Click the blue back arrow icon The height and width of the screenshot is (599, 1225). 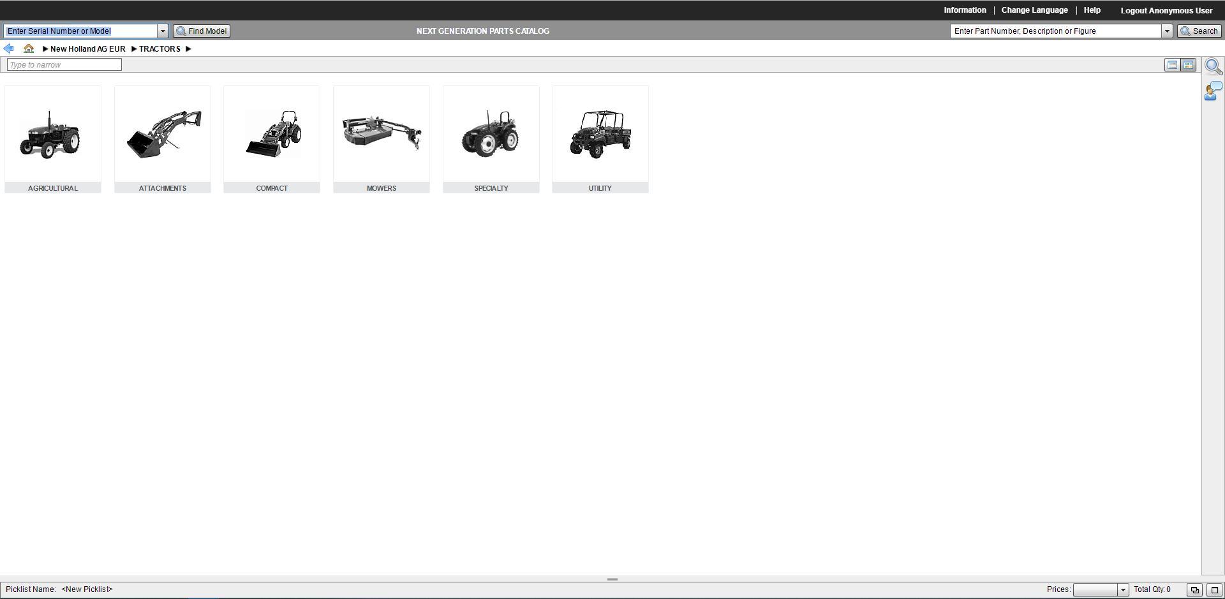[9, 48]
